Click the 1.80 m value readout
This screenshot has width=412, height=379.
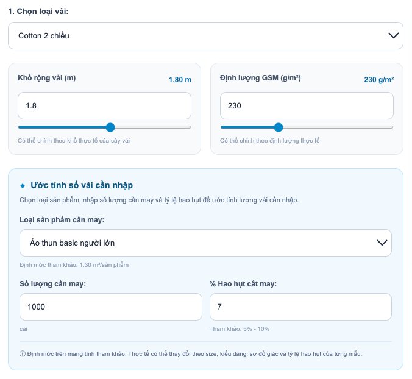tap(180, 80)
